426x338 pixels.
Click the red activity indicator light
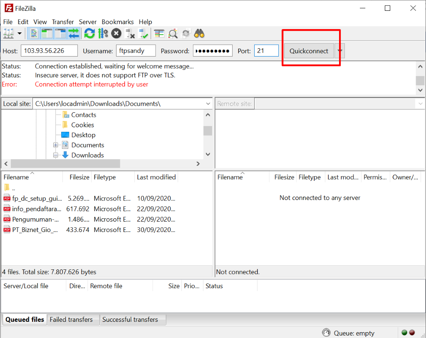click(x=412, y=333)
